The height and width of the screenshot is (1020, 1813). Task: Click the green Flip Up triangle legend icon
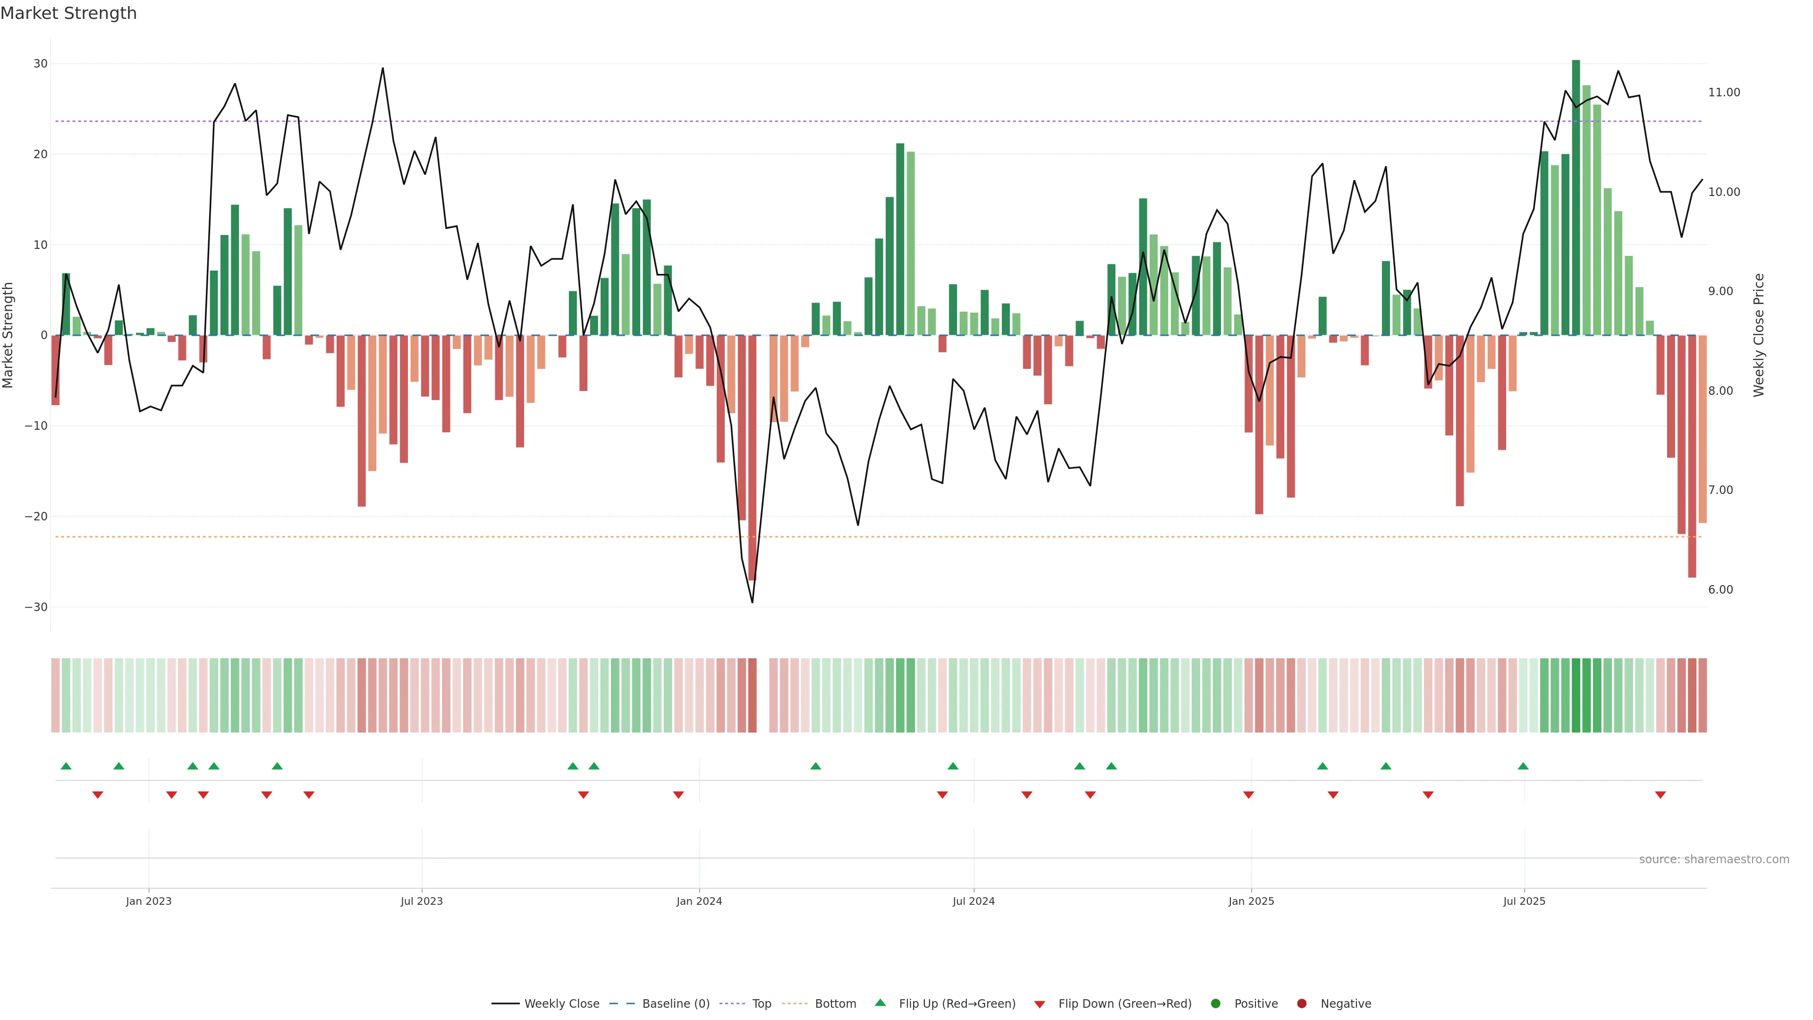point(880,1003)
